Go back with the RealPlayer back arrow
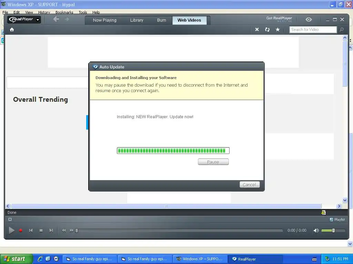This screenshot has width=353, height=264. point(56,19)
